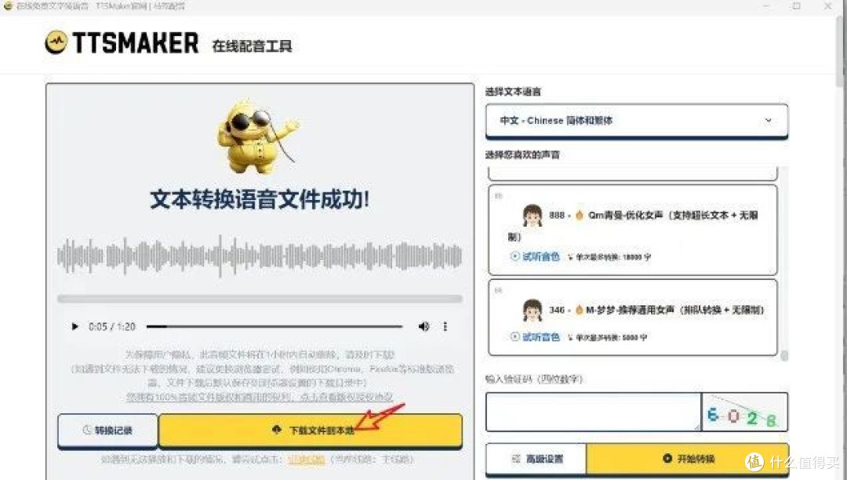
Task: Open 高级设置 advanced settings
Action: [x=536, y=459]
